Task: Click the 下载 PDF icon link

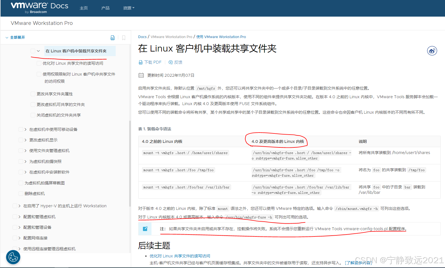Action: pyautogui.click(x=150, y=62)
